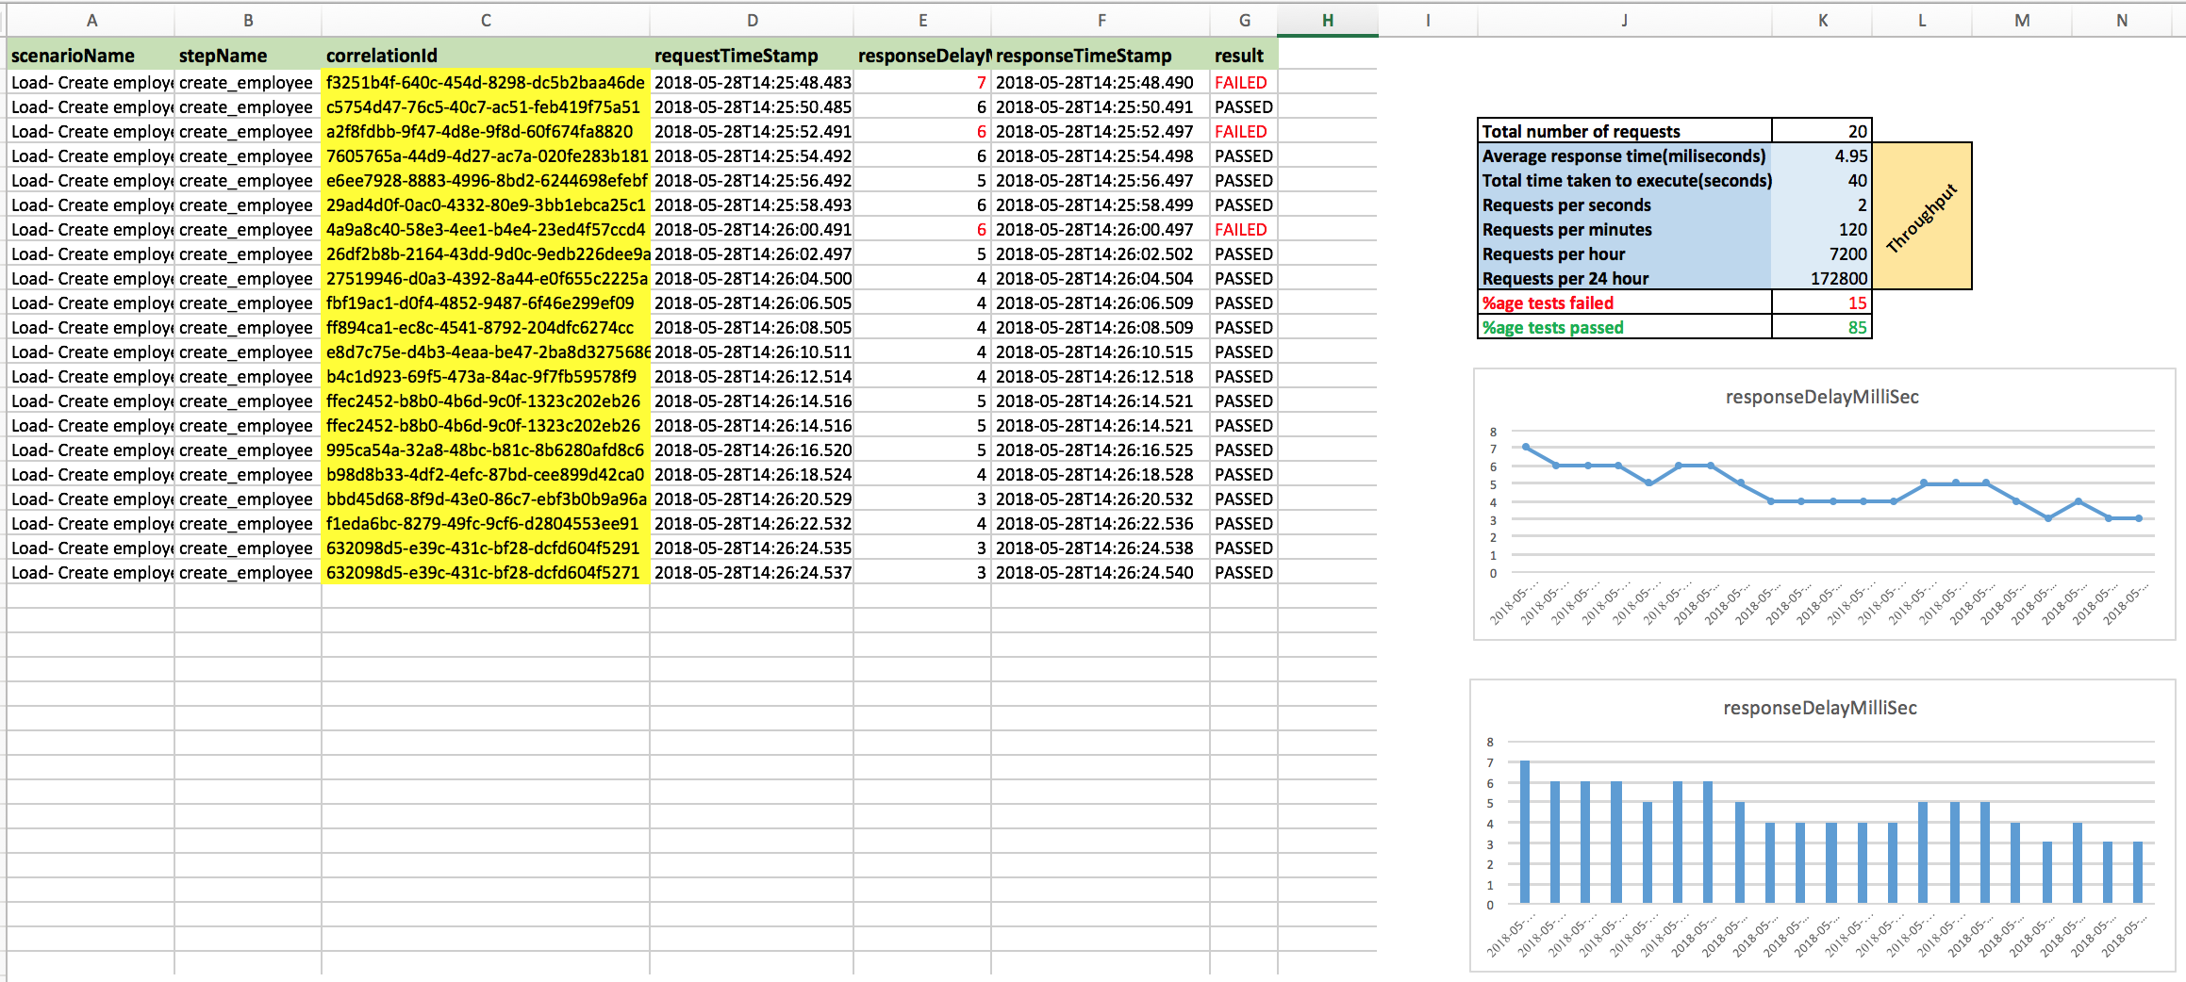The width and height of the screenshot is (2186, 982).
Task: Select the first FAILED result cell
Action: [x=1241, y=83]
